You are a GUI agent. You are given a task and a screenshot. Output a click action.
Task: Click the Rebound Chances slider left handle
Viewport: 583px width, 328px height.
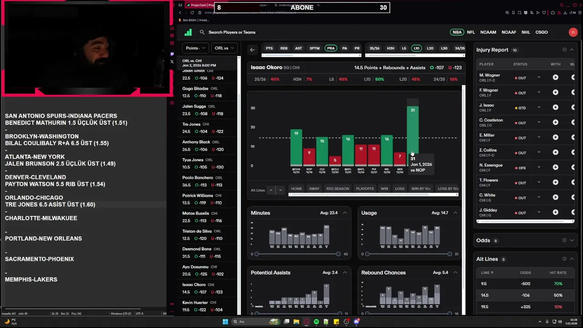click(367, 313)
